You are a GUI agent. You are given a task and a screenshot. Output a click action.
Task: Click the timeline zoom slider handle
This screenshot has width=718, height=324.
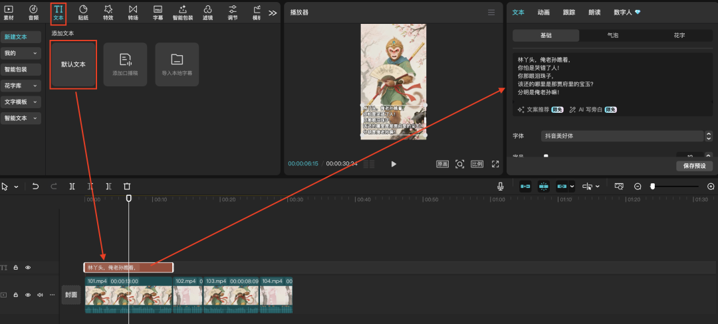[x=652, y=187]
